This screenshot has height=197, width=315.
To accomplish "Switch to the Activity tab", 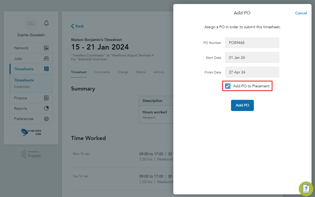I will [159, 72].
